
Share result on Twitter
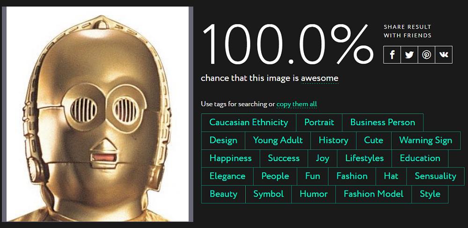[409, 55]
